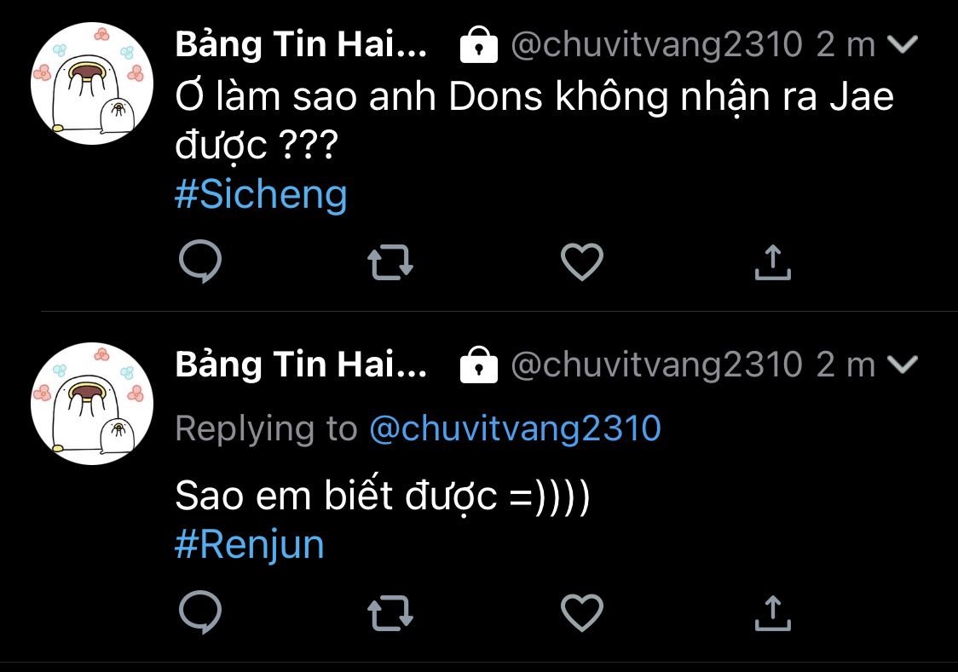This screenshot has width=958, height=672.
Task: Open the Bảng Tin Hai display name on first tweet
Action: [301, 45]
